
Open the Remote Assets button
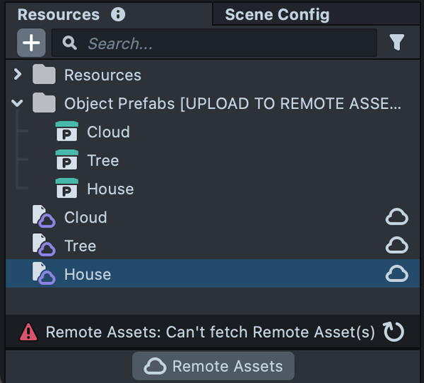(213, 366)
